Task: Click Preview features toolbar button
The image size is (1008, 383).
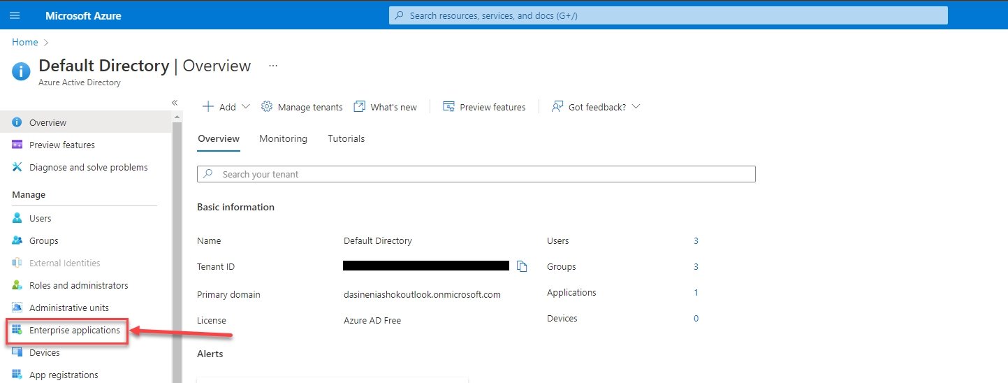Action: click(x=484, y=107)
